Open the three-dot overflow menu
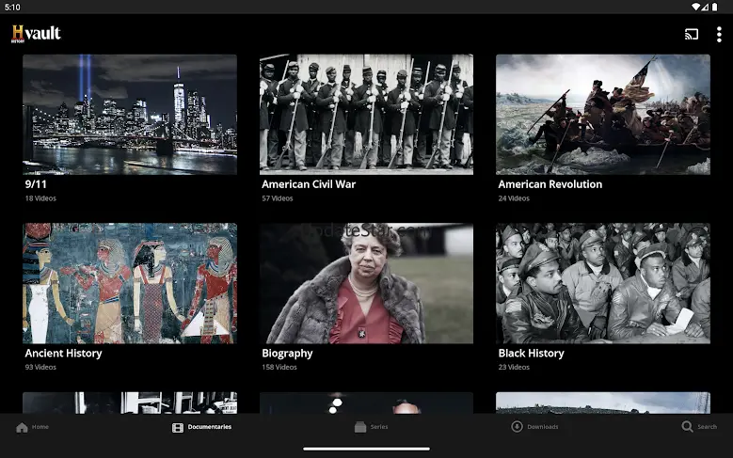733x458 pixels. pos(719,34)
